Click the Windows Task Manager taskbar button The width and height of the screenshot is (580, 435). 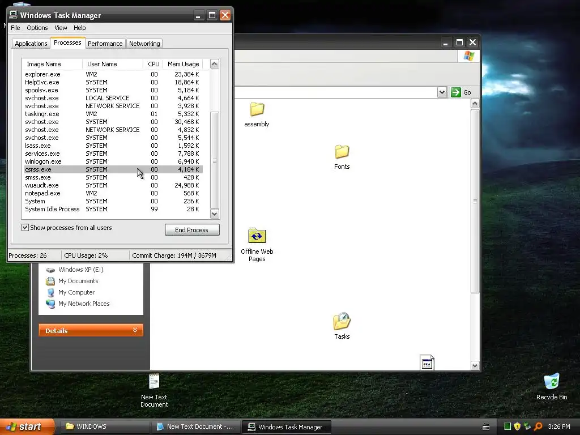[286, 427]
